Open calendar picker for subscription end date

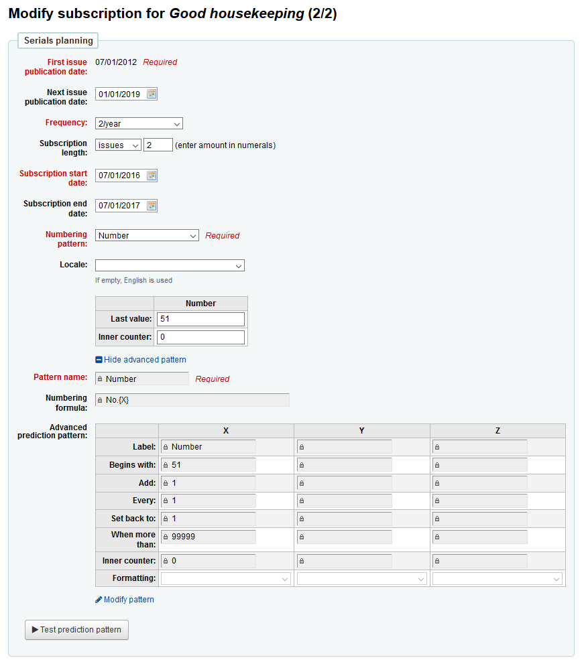click(x=152, y=206)
